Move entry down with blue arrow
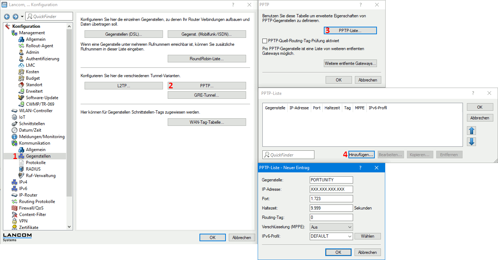Screen dimensions: 498x260 point(471,141)
